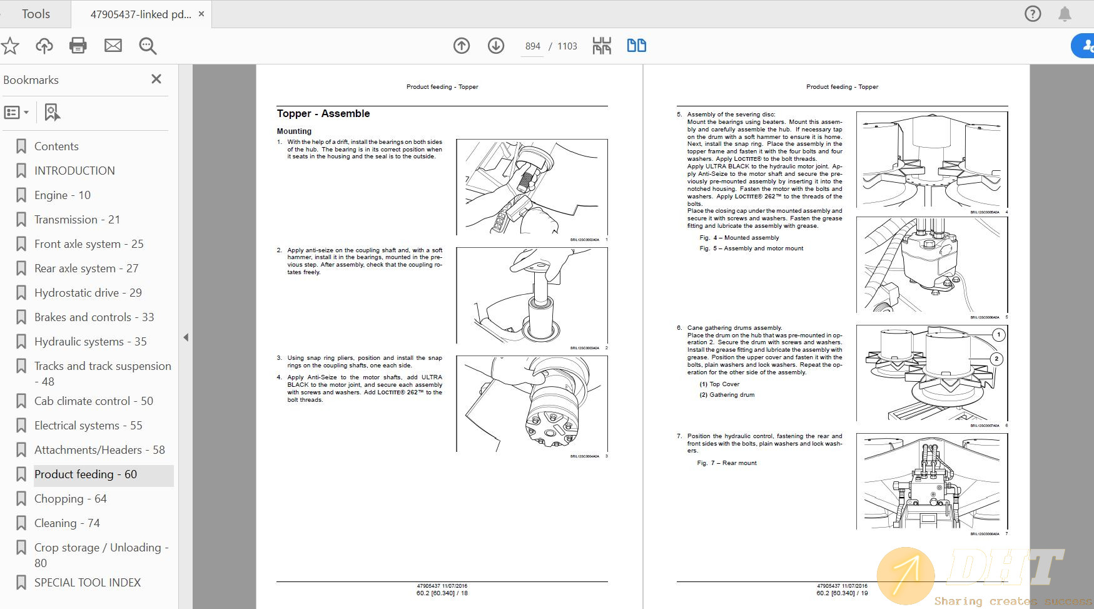1094x609 pixels.
Task: Go to next page with down arrow
Action: point(496,46)
